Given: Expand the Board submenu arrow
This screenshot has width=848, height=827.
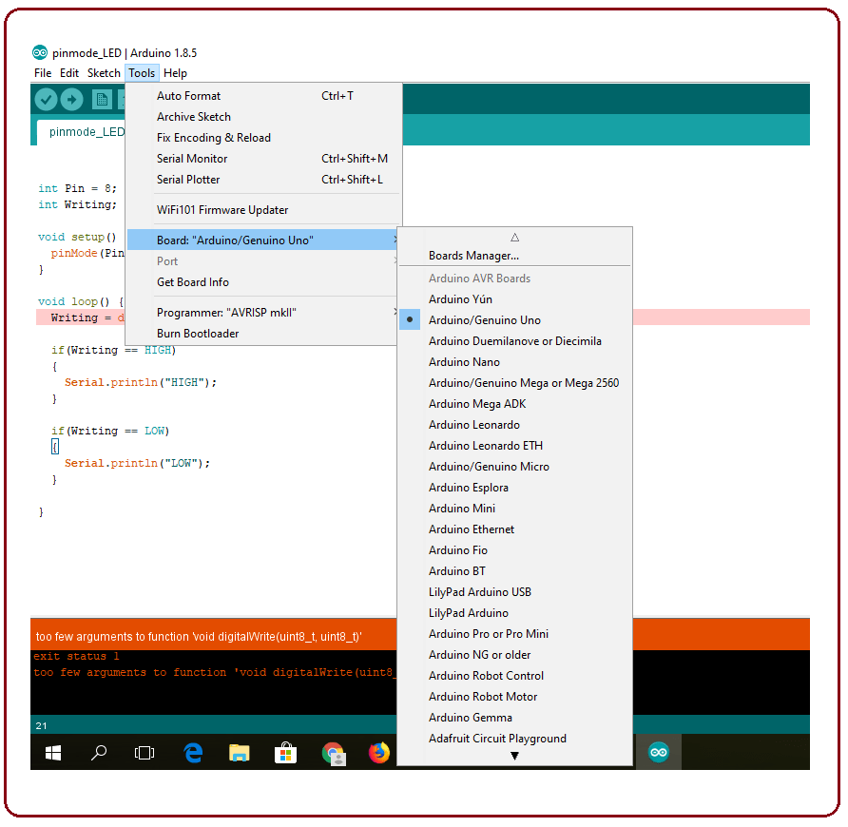Looking at the screenshot, I should coord(395,240).
